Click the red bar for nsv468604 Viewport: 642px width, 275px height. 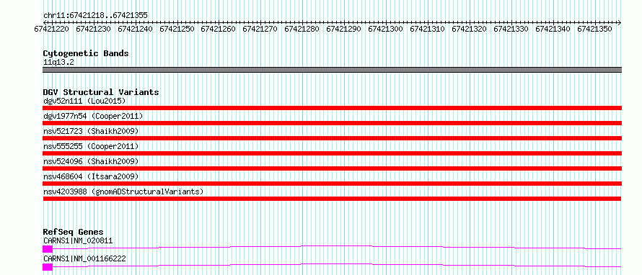(332, 184)
